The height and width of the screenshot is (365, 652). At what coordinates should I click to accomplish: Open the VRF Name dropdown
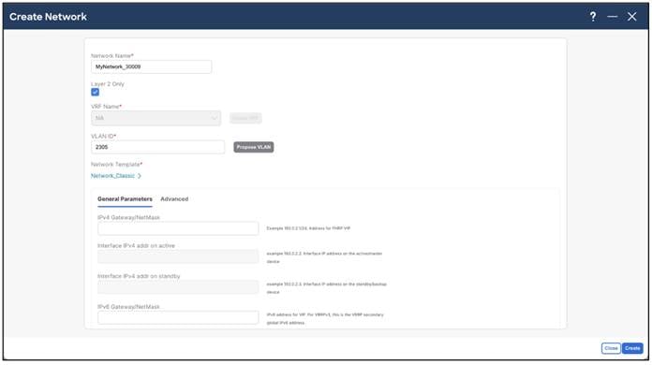(156, 118)
